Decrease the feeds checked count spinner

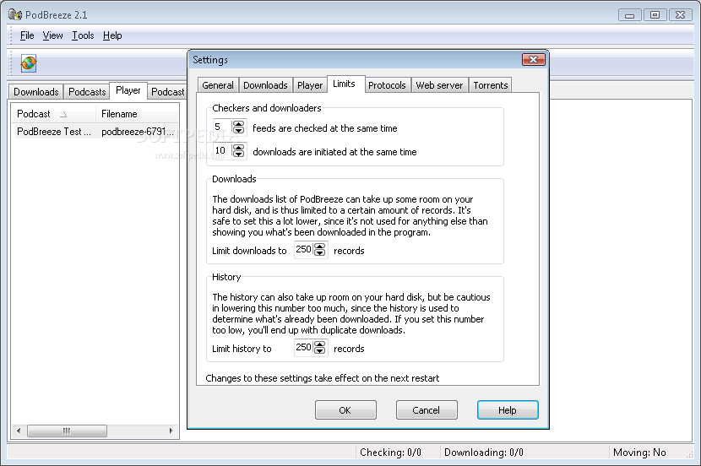pos(239,131)
